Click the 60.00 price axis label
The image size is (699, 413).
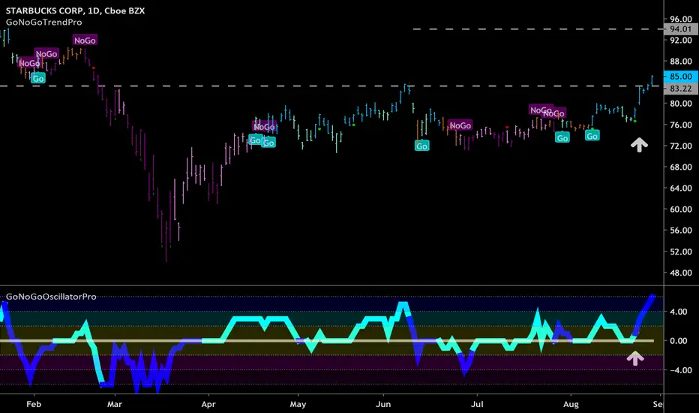[681, 209]
